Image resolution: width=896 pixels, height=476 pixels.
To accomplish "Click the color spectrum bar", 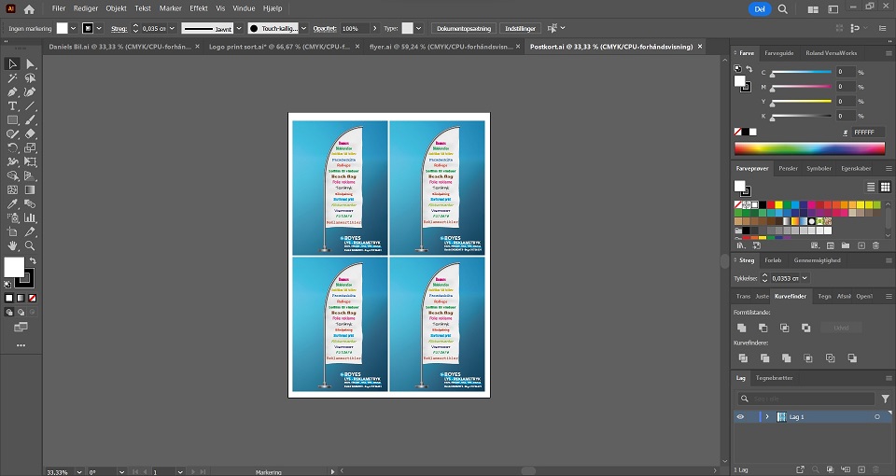I will pyautogui.click(x=810, y=149).
